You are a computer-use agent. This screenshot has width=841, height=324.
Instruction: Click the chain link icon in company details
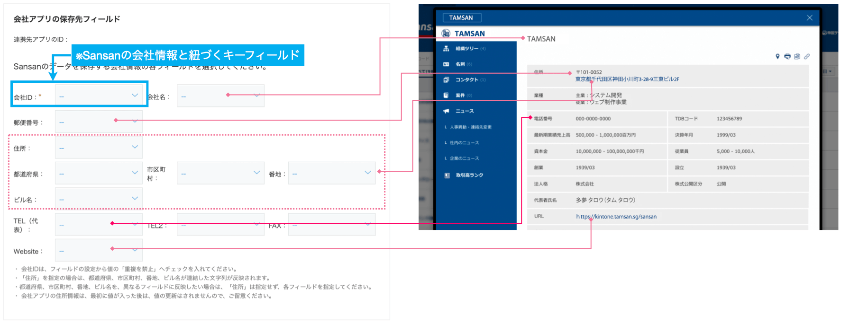pyautogui.click(x=807, y=56)
